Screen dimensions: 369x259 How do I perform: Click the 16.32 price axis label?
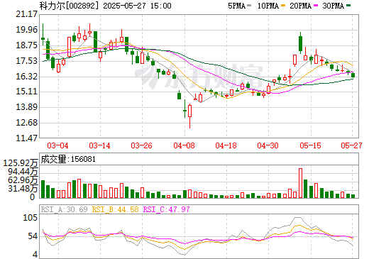click(x=26, y=77)
